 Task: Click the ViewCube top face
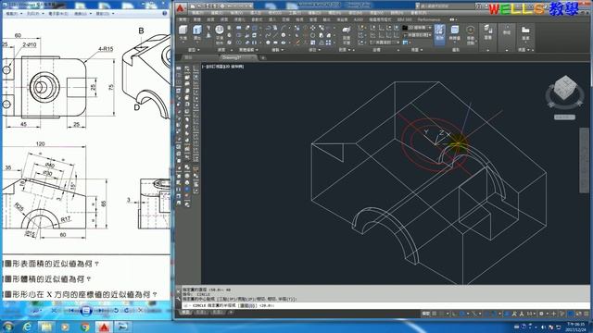point(566,82)
